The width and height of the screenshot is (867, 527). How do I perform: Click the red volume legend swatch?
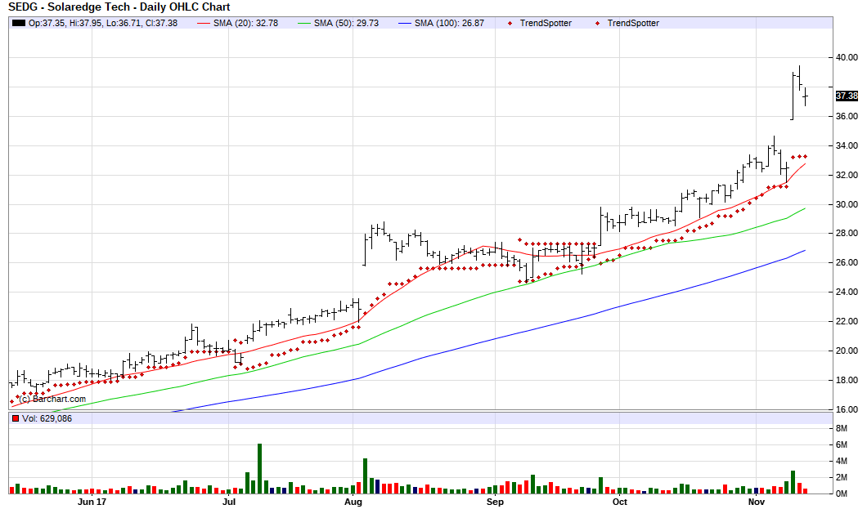click(x=15, y=418)
